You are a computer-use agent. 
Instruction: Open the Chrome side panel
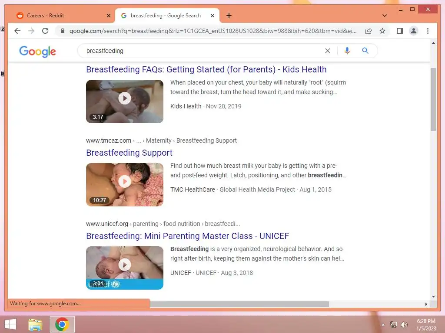pyautogui.click(x=400, y=31)
